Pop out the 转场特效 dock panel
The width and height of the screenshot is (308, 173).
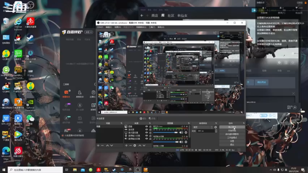pyautogui.click(x=216, y=123)
